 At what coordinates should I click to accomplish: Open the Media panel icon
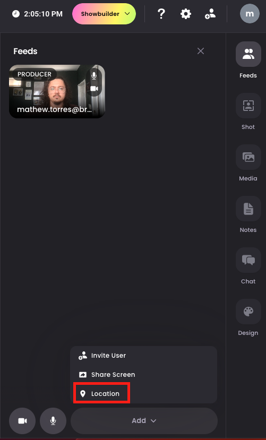click(248, 157)
